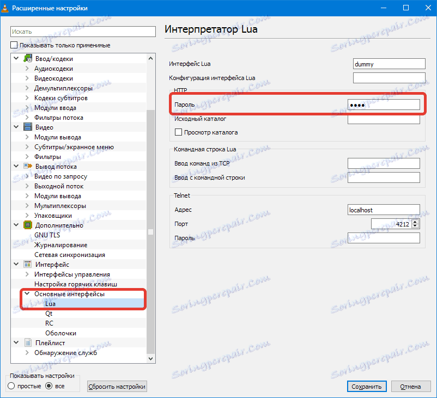Click the Ввод команд из TCP field

coord(384,163)
